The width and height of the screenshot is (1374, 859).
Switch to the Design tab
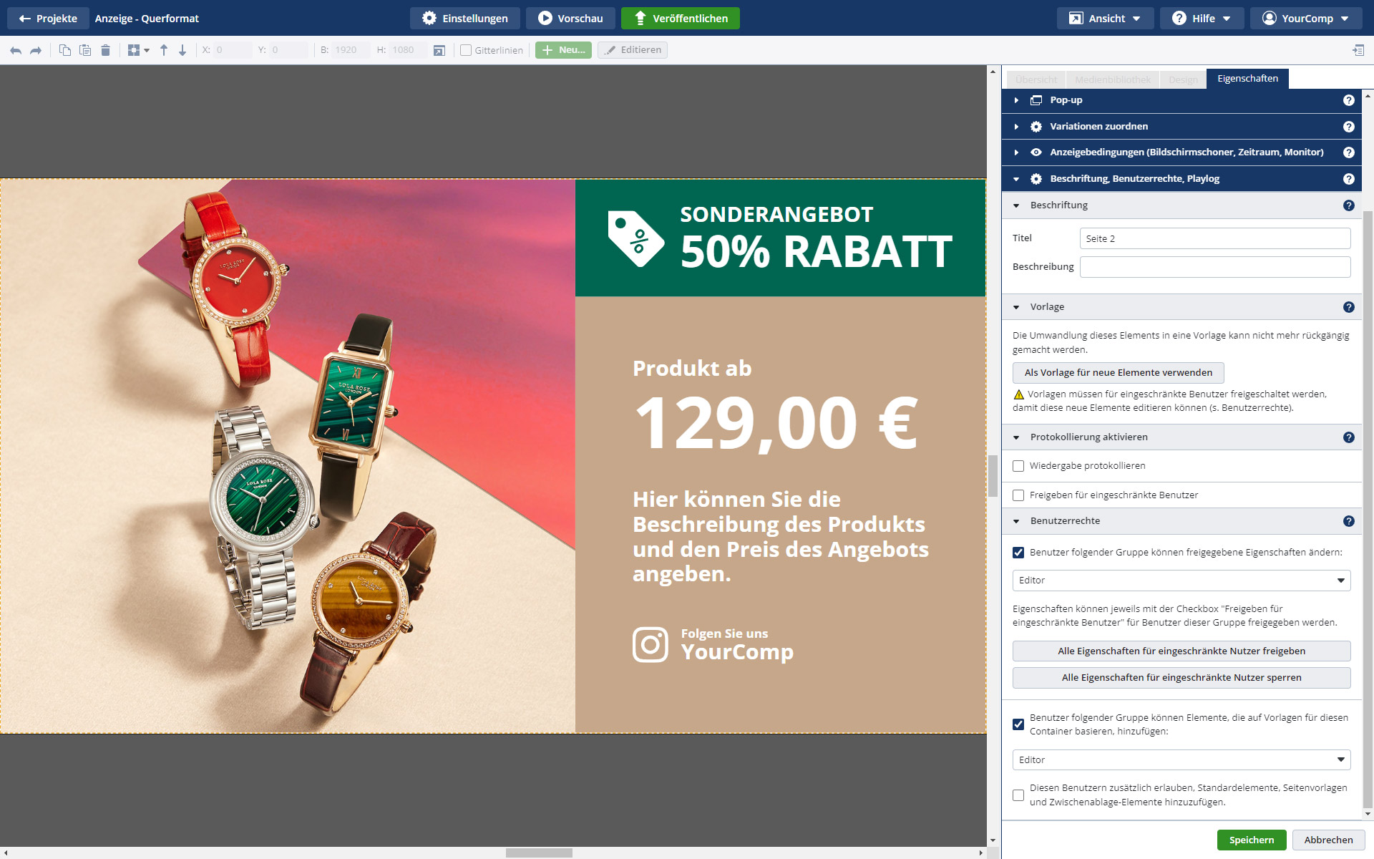pyautogui.click(x=1182, y=79)
